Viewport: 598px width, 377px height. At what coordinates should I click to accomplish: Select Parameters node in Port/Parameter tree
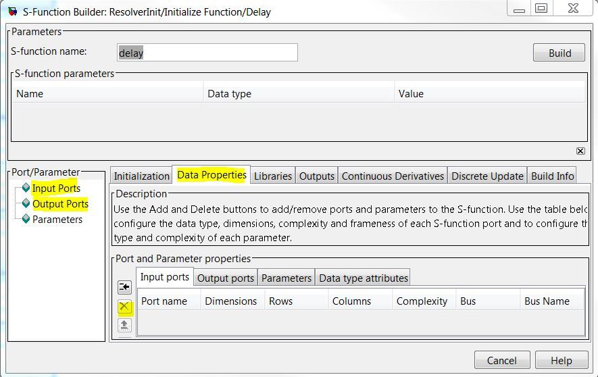pyautogui.click(x=57, y=220)
